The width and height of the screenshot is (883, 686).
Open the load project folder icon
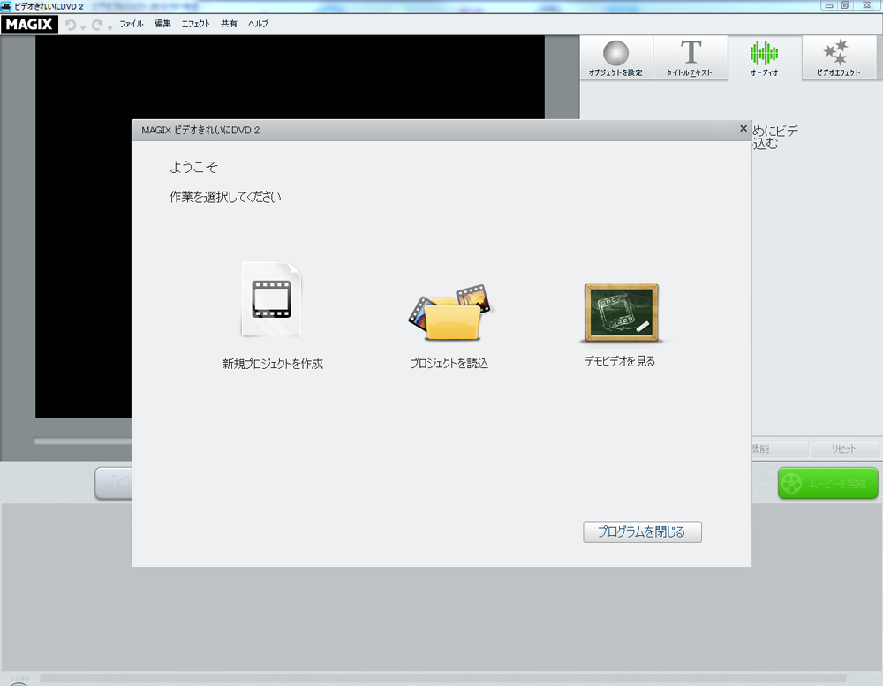coord(449,313)
